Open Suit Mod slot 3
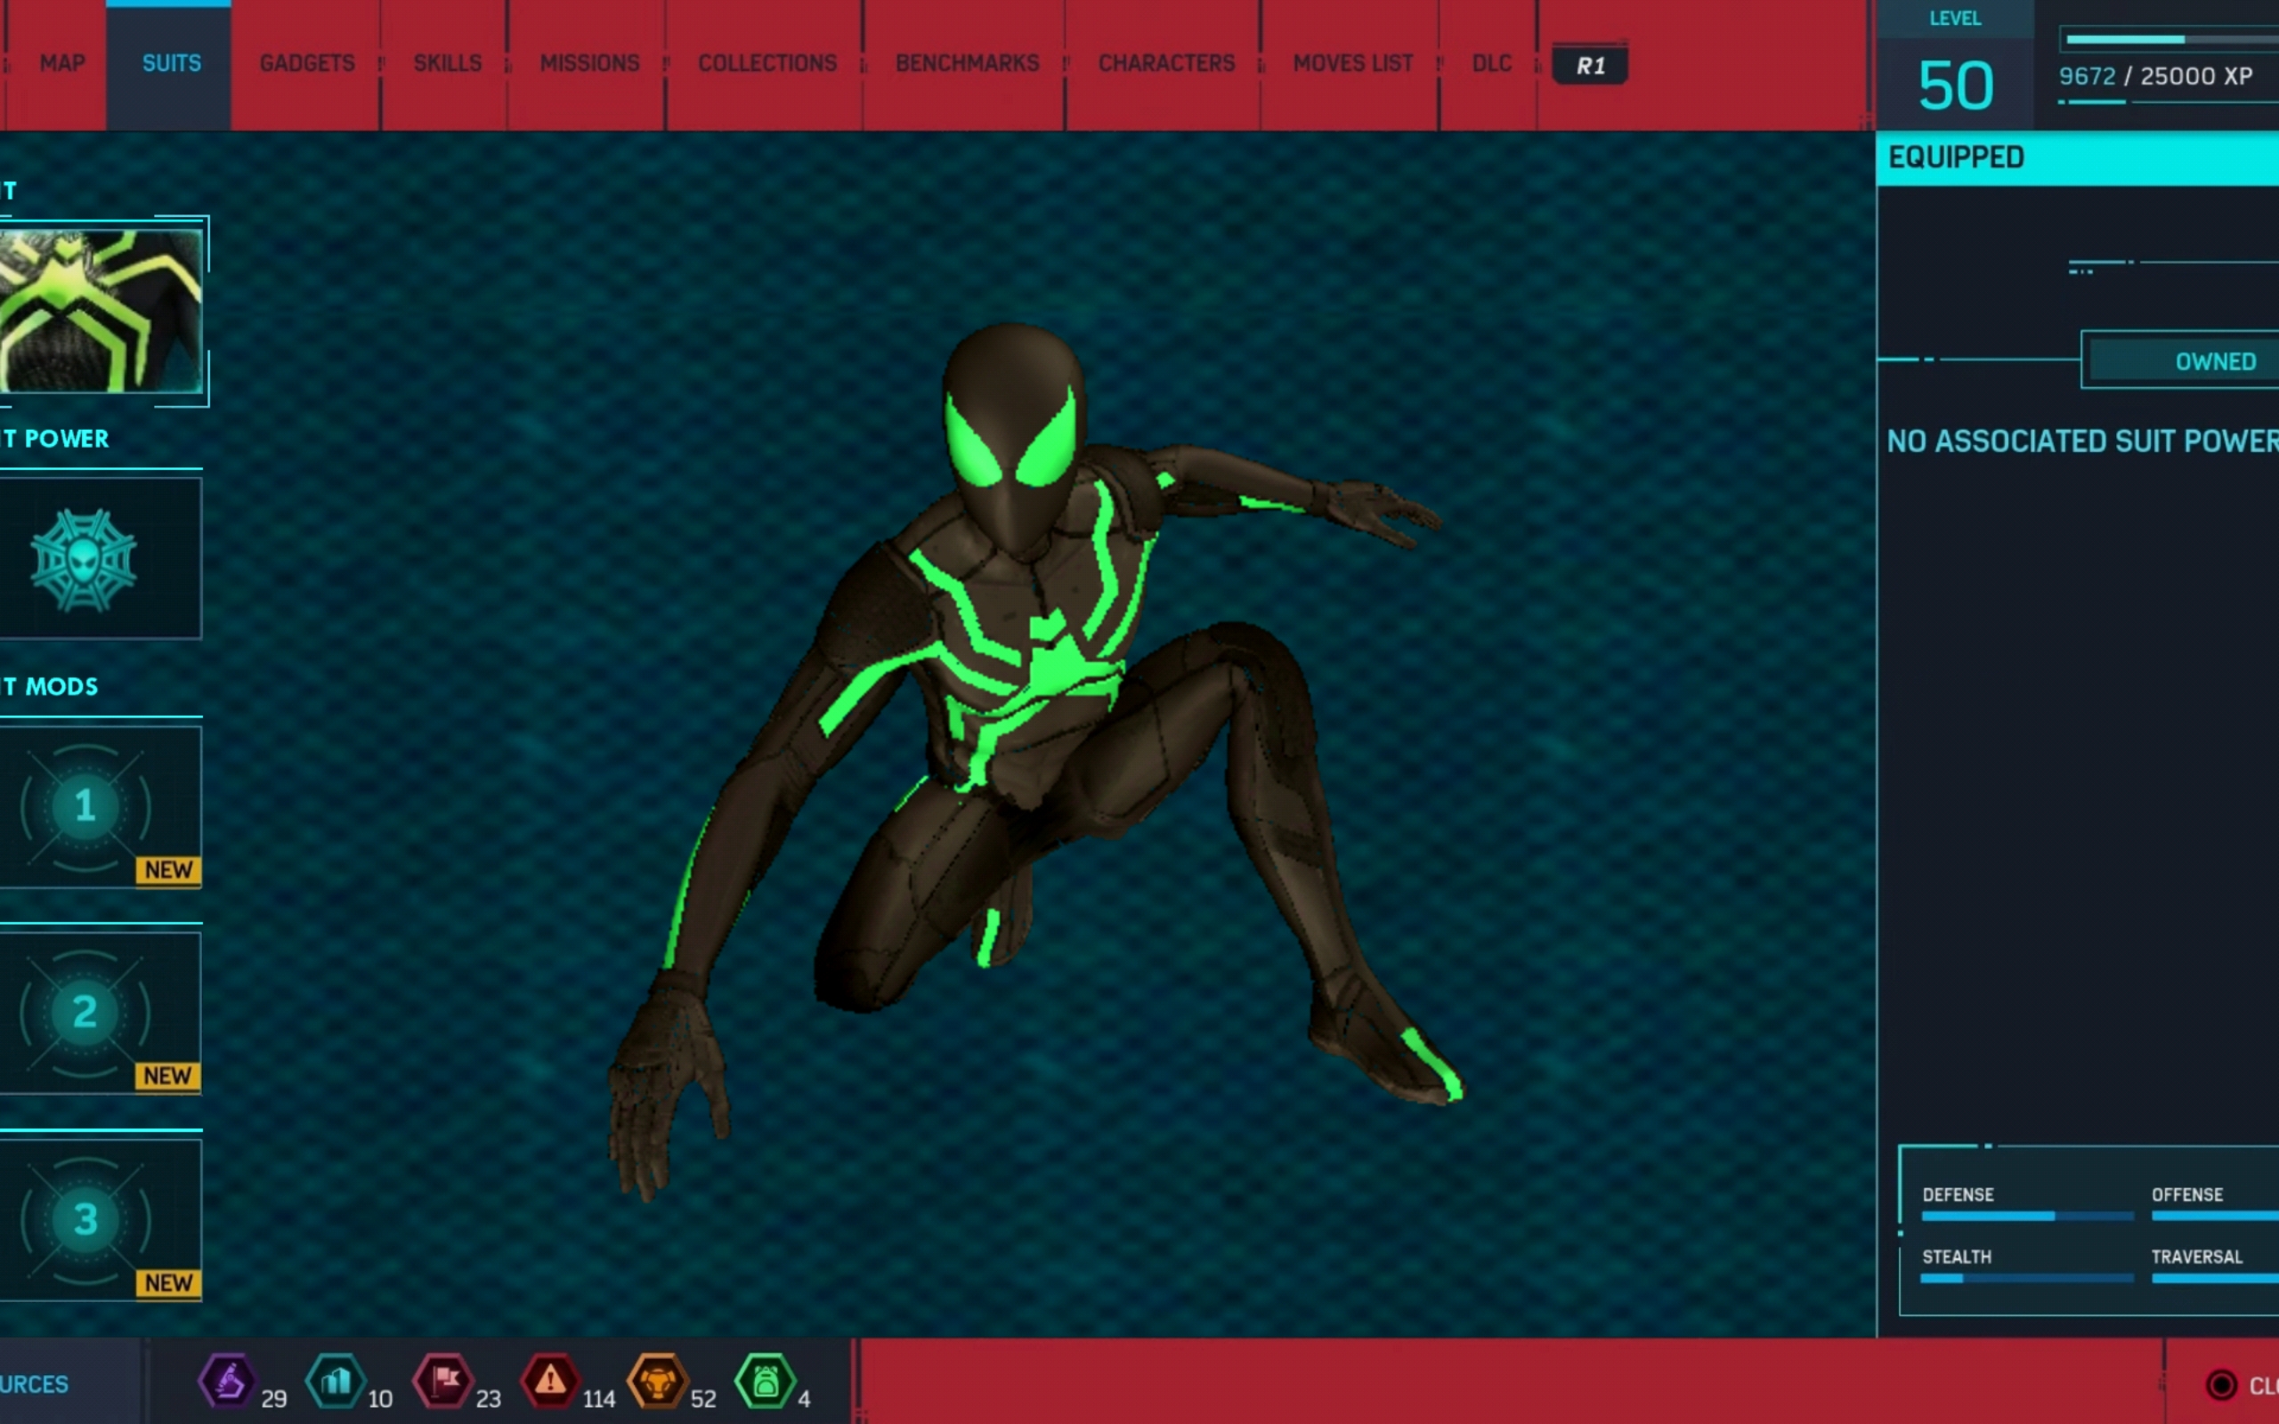 pos(86,1218)
